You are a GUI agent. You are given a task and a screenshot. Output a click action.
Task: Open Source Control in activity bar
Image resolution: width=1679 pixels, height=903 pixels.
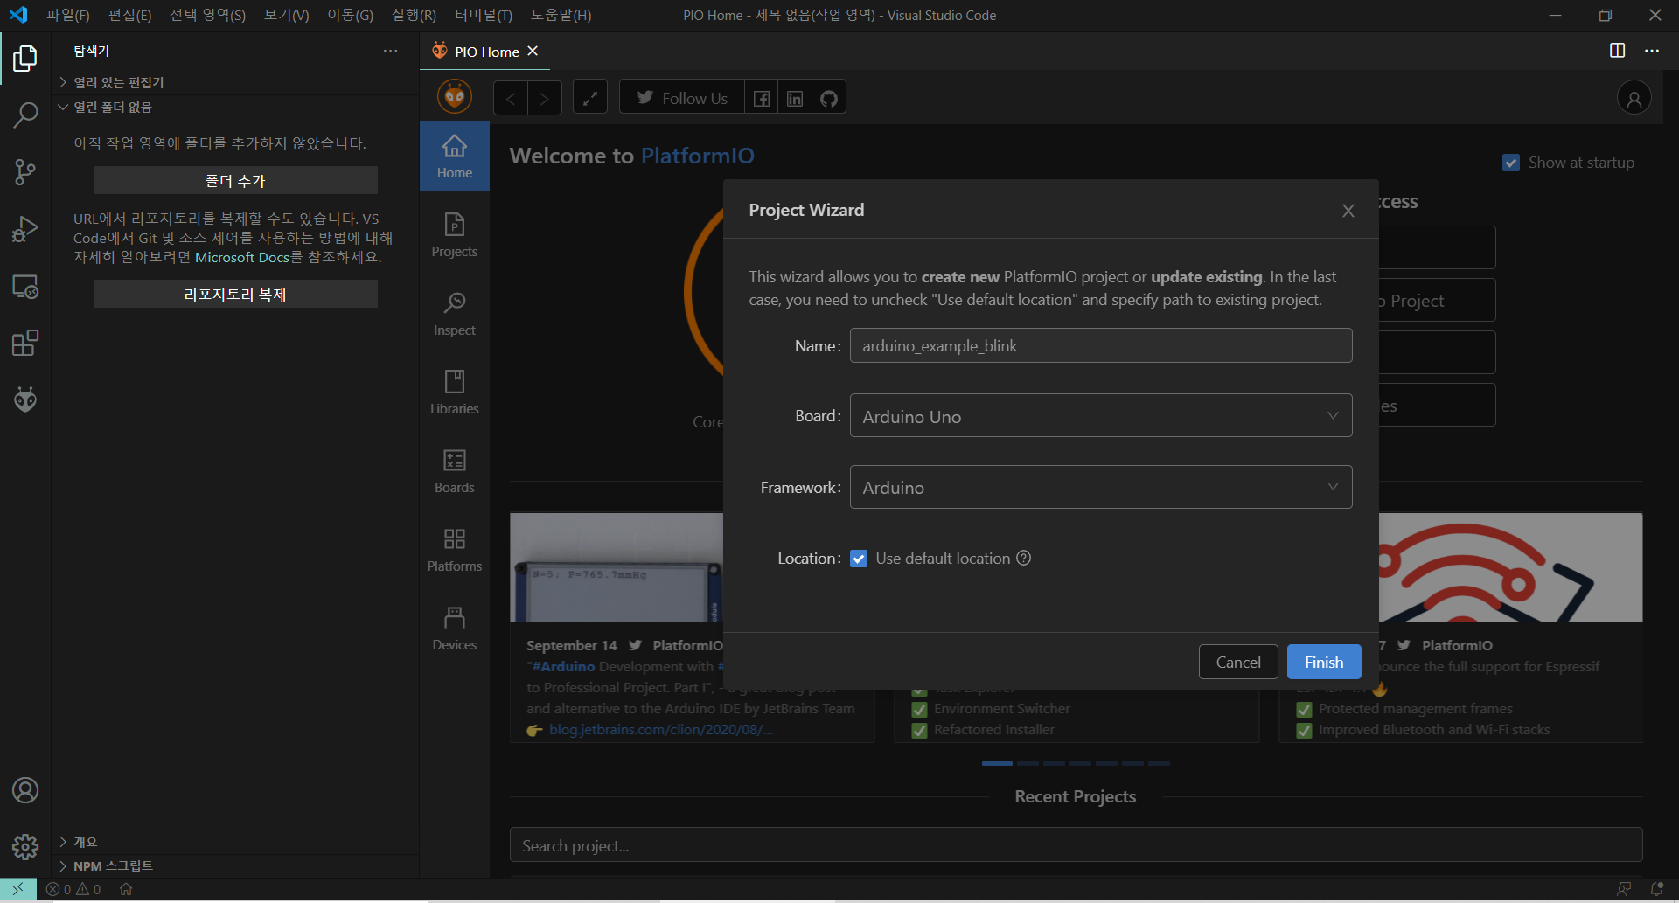[x=25, y=172]
